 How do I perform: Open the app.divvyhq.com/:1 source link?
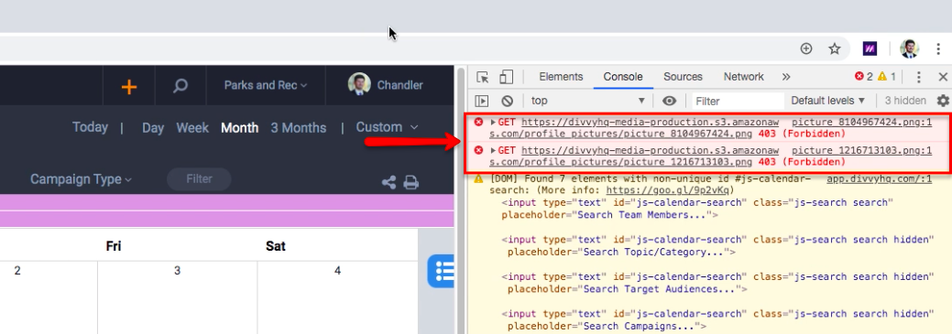[x=879, y=178]
